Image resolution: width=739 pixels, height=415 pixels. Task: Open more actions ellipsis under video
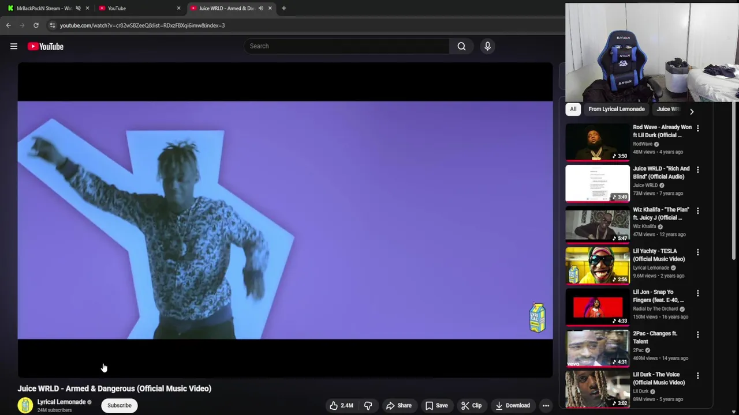click(x=546, y=406)
